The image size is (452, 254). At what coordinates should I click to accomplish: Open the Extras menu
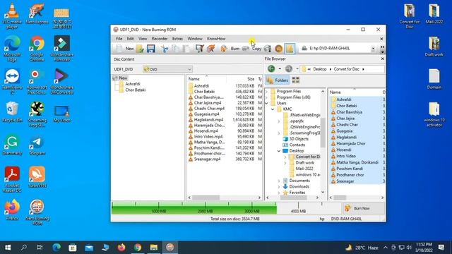point(177,39)
